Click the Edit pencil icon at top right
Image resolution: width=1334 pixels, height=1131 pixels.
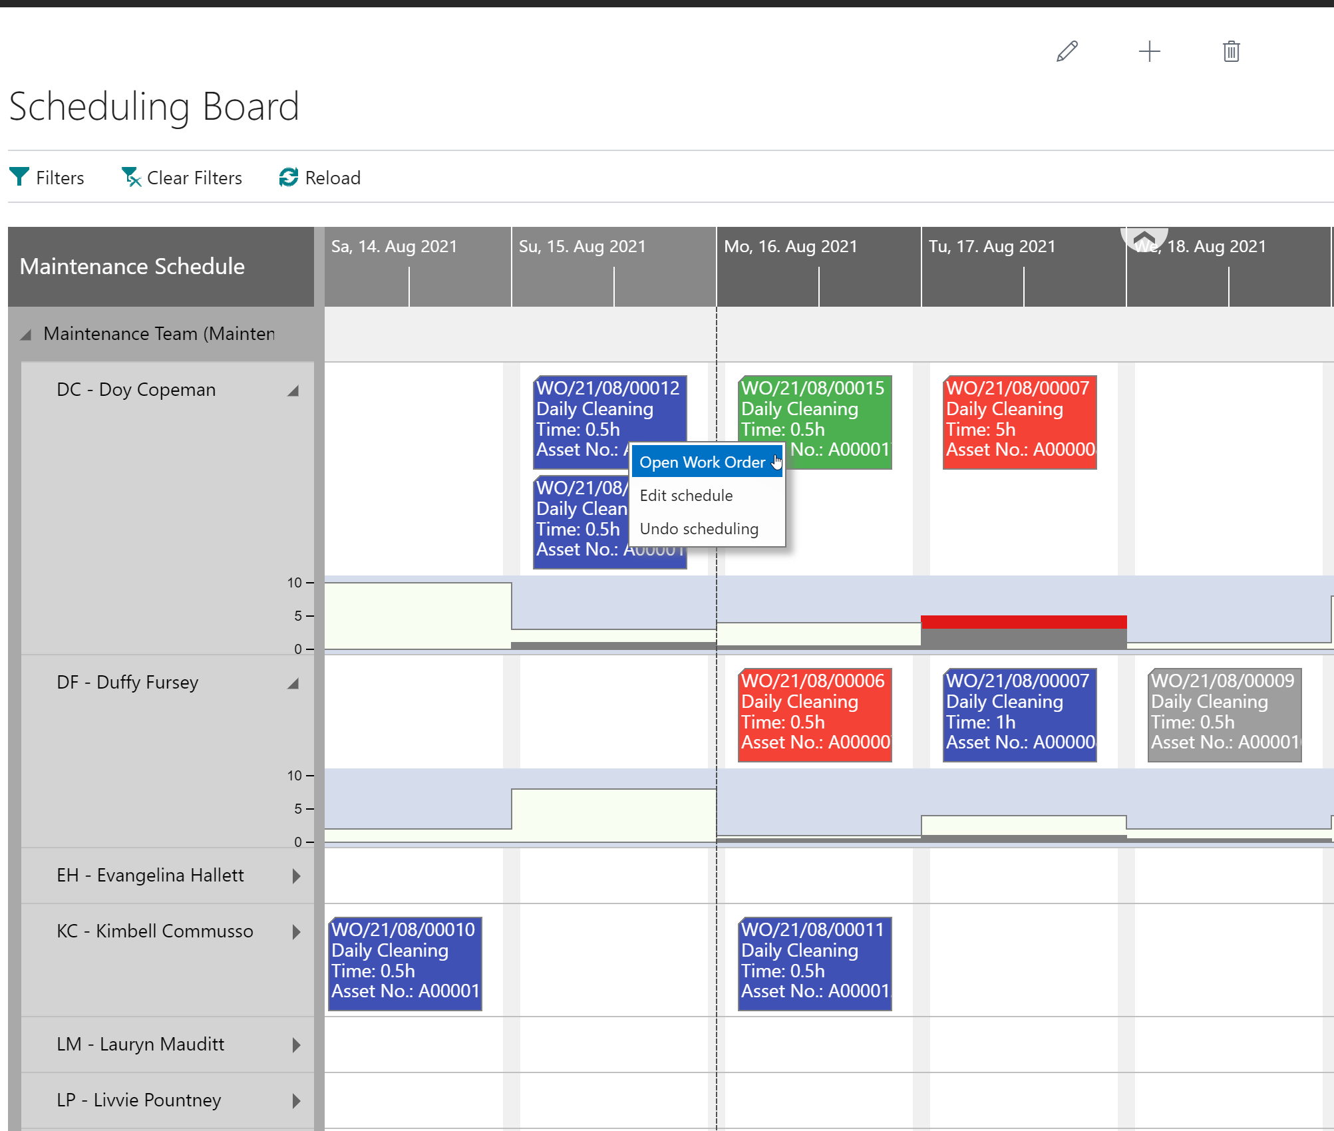point(1067,49)
